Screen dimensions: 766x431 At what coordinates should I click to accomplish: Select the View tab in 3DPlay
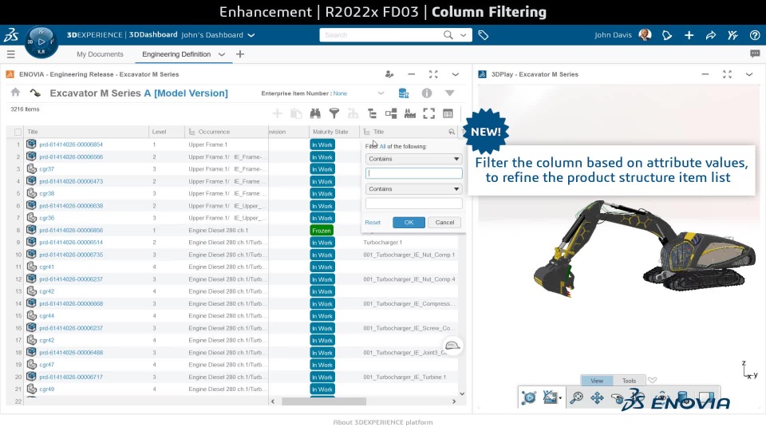point(597,380)
